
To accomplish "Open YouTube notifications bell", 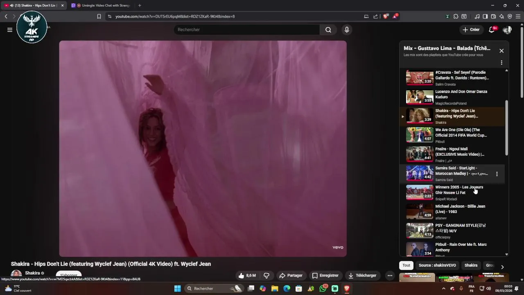I will [x=492, y=29].
